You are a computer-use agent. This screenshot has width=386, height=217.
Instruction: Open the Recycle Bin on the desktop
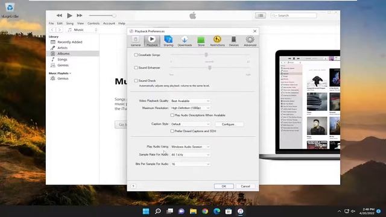10,10
